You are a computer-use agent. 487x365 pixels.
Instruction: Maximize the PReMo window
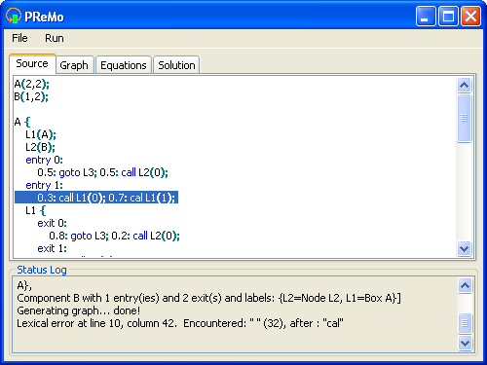[x=448, y=16]
